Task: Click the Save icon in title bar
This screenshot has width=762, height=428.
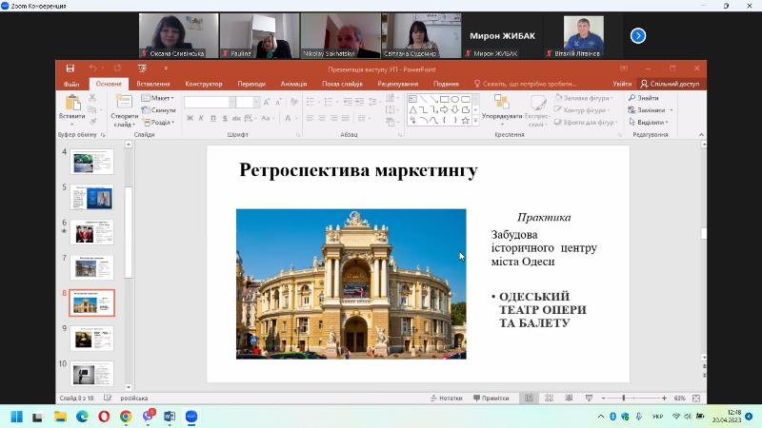Action: pyautogui.click(x=70, y=68)
